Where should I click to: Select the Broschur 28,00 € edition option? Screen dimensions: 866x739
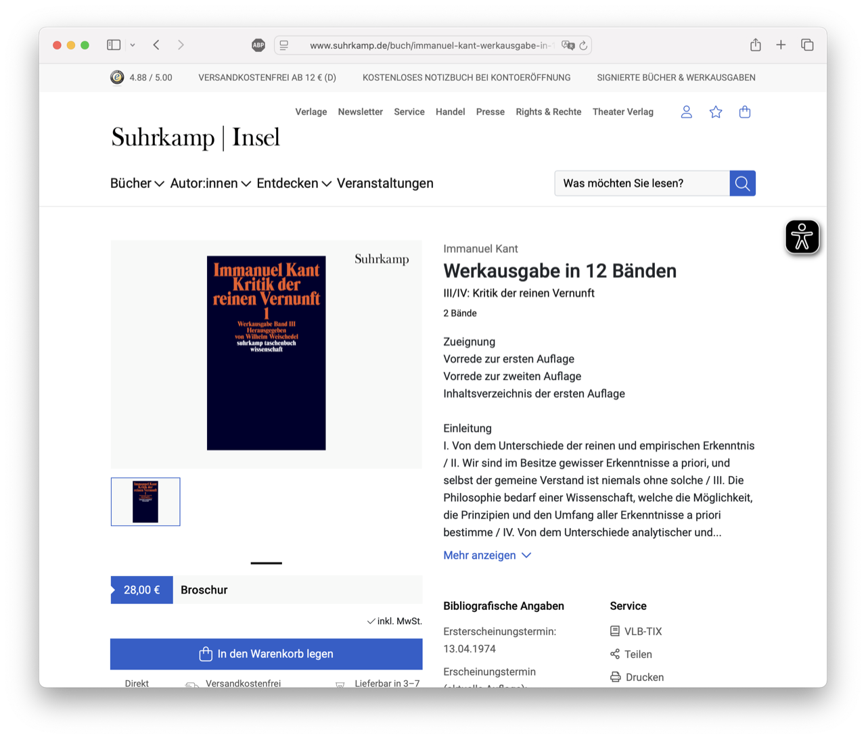pos(267,590)
